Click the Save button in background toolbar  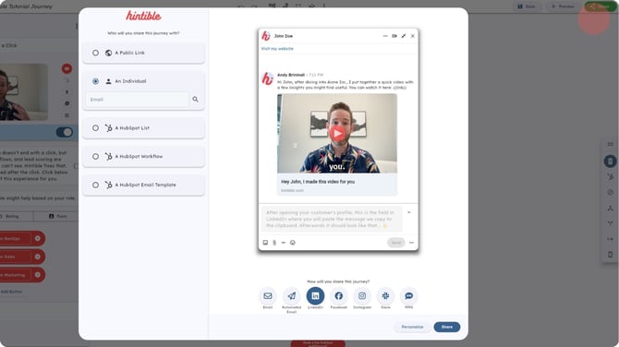tap(527, 6)
